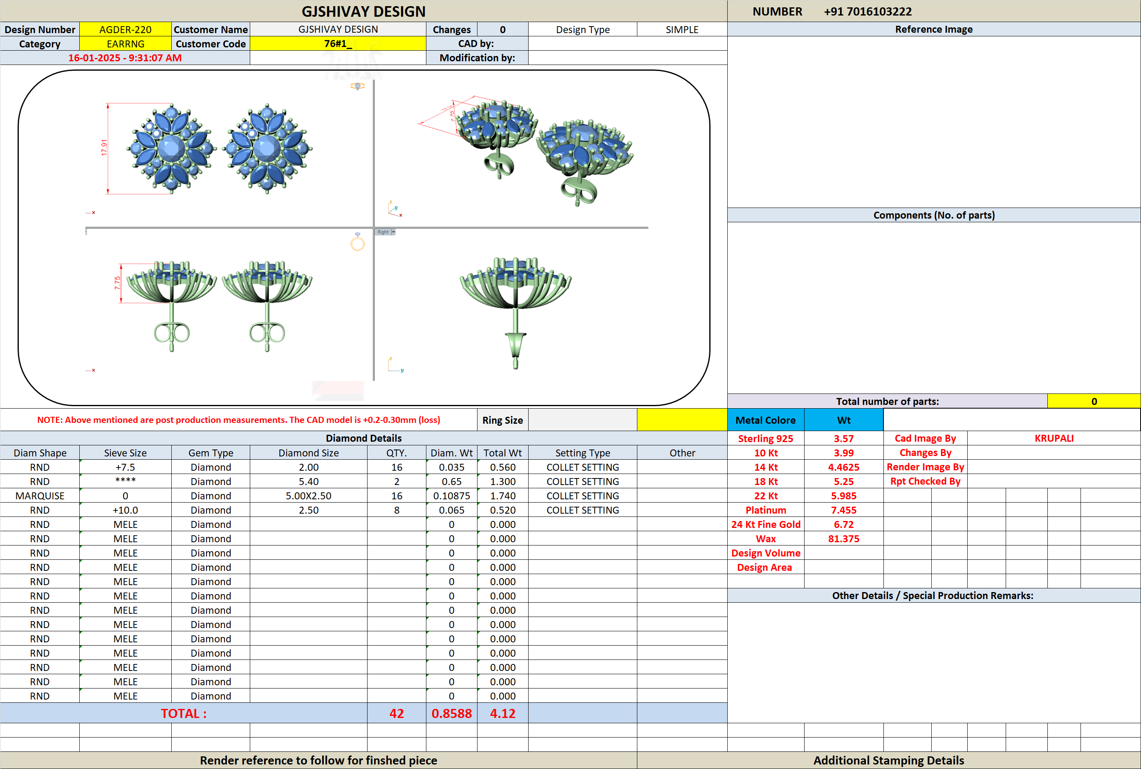Select the date 16-01-2025 - 9:31:07 AM cell
Viewport: 1141px width, 769px height.
[x=125, y=58]
